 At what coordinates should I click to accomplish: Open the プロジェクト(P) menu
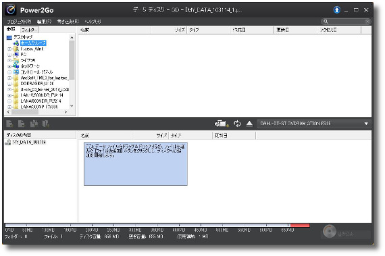19,22
